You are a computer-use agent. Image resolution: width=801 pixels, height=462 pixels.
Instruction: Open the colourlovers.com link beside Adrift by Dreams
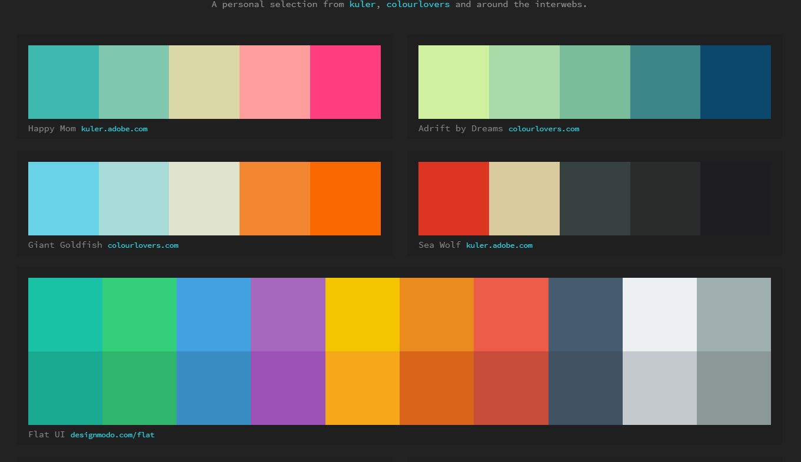(x=544, y=128)
